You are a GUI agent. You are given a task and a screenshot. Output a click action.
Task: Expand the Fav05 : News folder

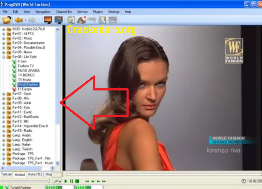[3, 52]
